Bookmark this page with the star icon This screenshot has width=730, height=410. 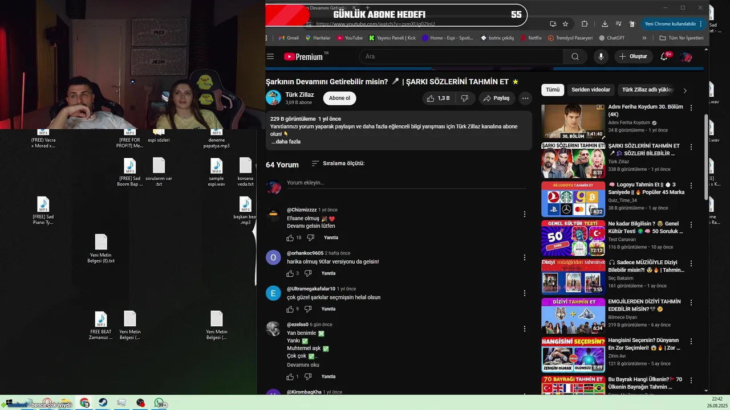click(x=565, y=24)
